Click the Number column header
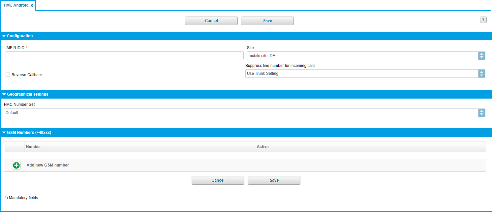The width and height of the screenshot is (492, 212). [139, 147]
